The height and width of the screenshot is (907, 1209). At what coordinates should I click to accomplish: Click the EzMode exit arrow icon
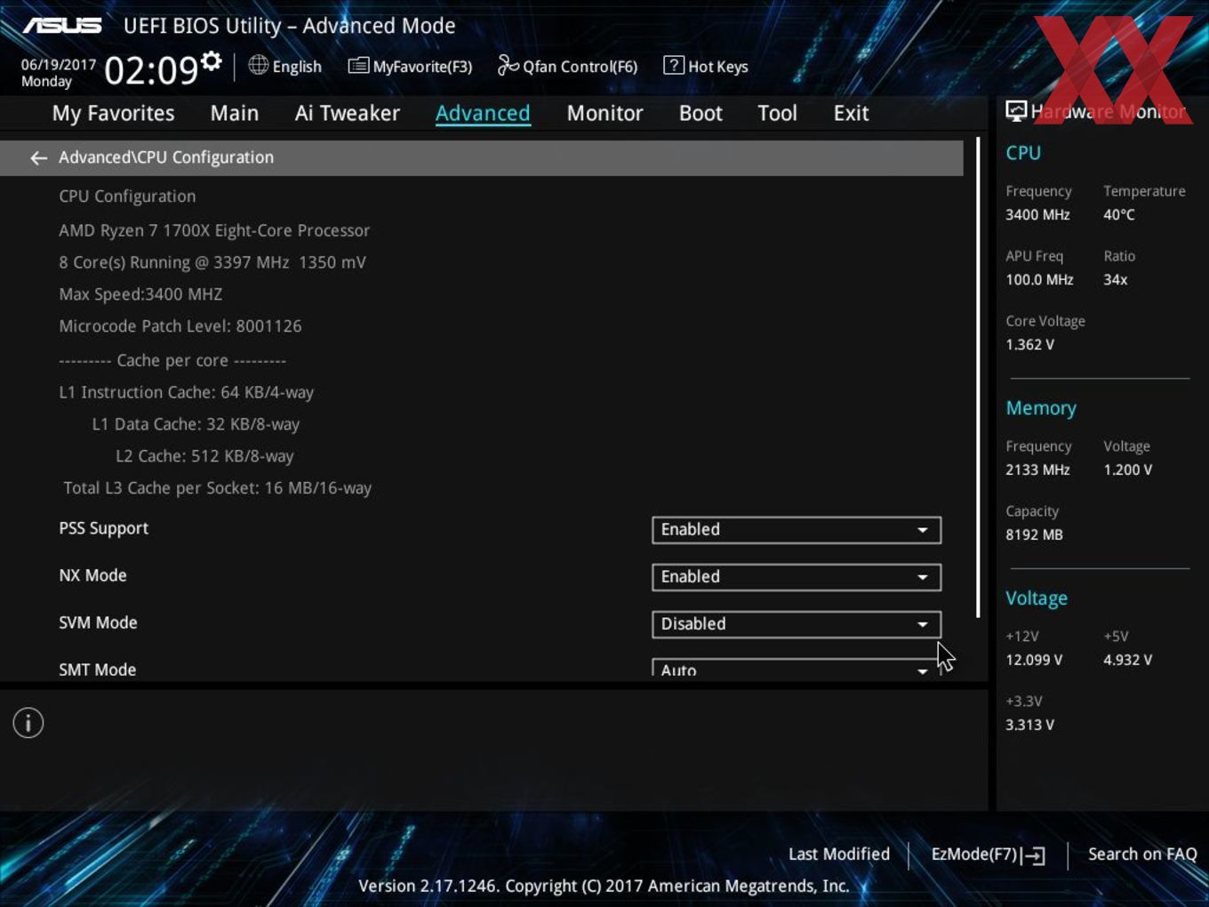click(x=1033, y=855)
